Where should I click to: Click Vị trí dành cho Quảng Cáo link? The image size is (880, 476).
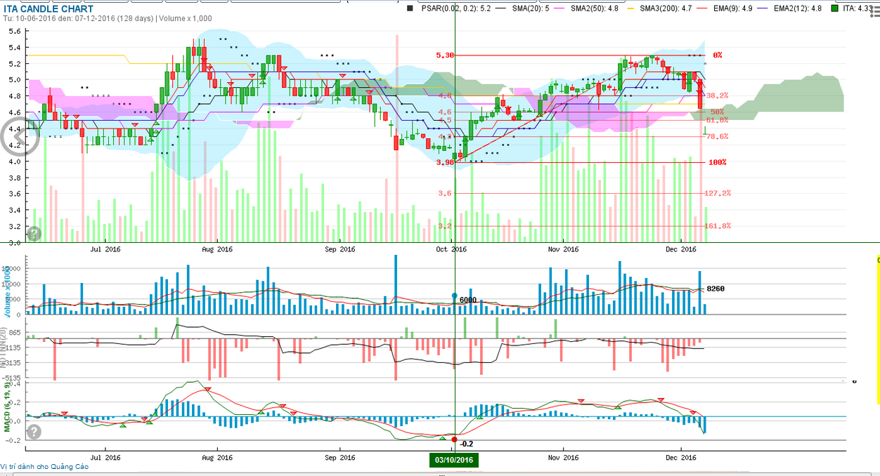pyautogui.click(x=44, y=466)
